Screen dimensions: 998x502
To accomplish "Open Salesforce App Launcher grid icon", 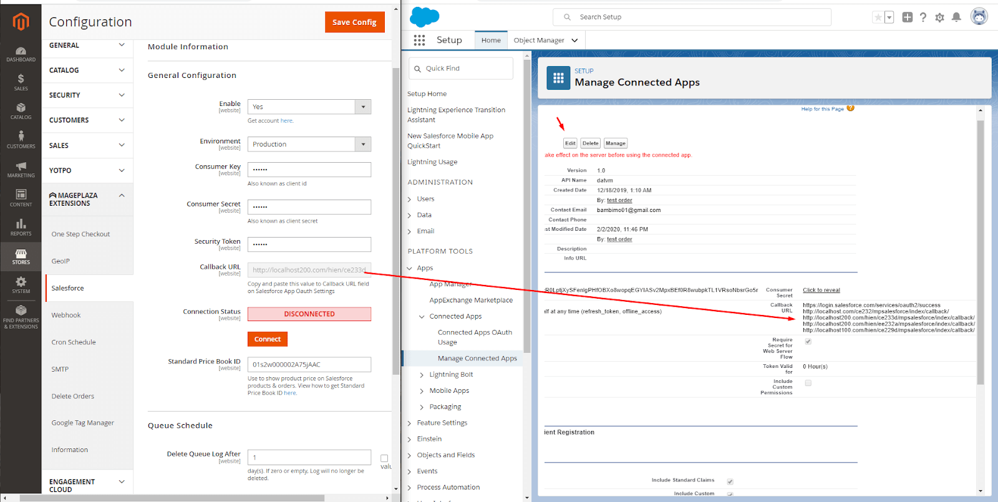I will point(419,40).
